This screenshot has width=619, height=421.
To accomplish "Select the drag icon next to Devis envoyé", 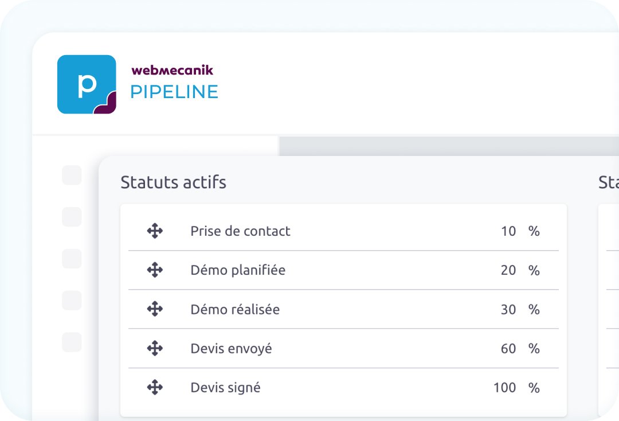I will [155, 348].
